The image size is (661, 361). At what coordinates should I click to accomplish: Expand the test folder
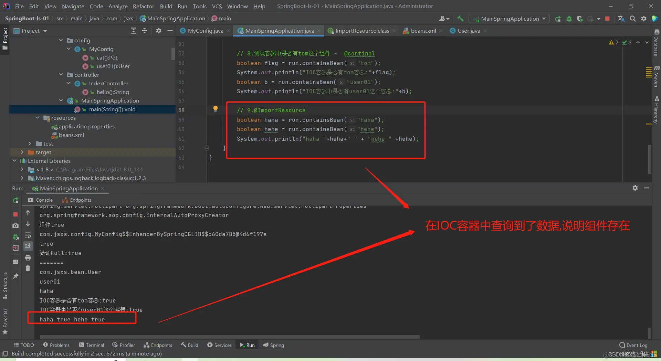pos(30,144)
